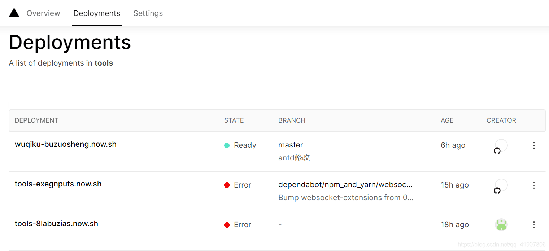Switch to the Overview tab
The image size is (549, 251).
coord(43,13)
